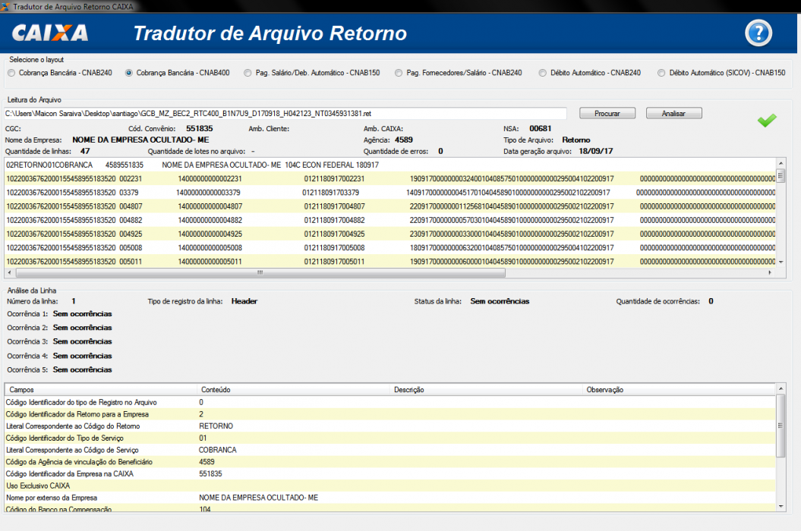
Task: Click the fields table vertical scrollbar thumb
Action: (781, 426)
